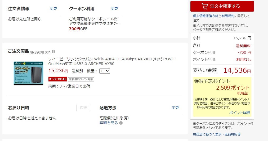
Task: Click the -700 円 coupon discount value
Action: 244,52
